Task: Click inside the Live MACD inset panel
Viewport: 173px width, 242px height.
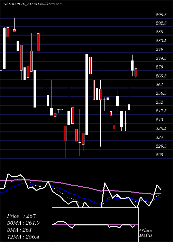Action: point(95,225)
